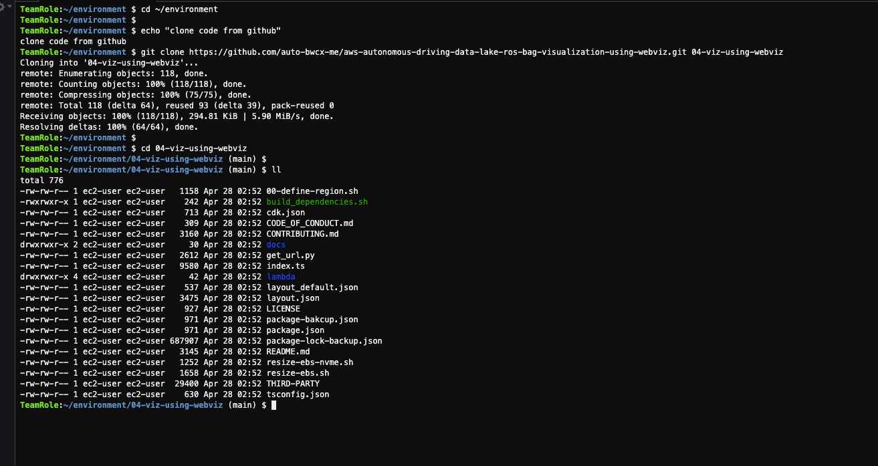Select the THIRD-PARTY file name
Screen dimensions: 878x466
[x=293, y=384]
